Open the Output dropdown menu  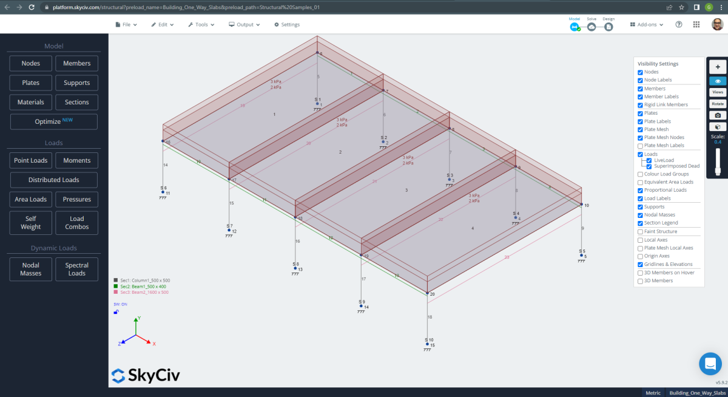(x=245, y=24)
